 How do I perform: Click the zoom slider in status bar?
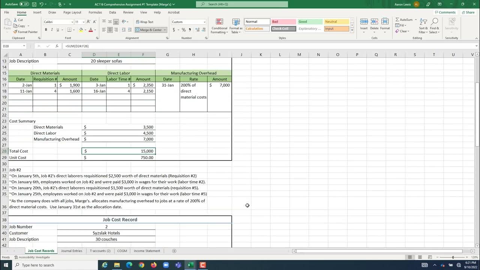pos(453,257)
